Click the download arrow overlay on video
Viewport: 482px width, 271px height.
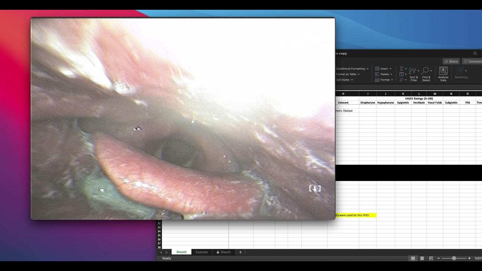tap(315, 189)
